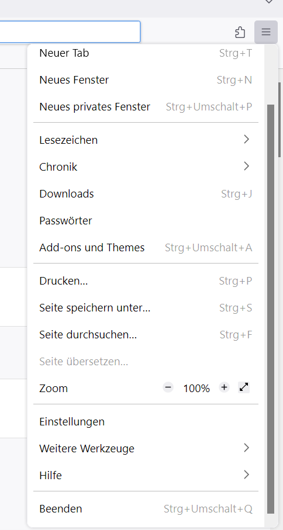The height and width of the screenshot is (530, 283).
Task: Open Neues privates Fenster
Action: tap(146, 107)
